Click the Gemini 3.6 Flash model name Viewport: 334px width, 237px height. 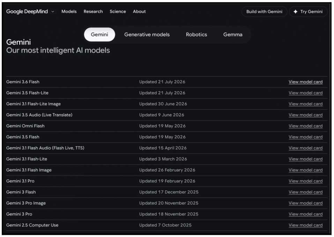click(x=23, y=82)
